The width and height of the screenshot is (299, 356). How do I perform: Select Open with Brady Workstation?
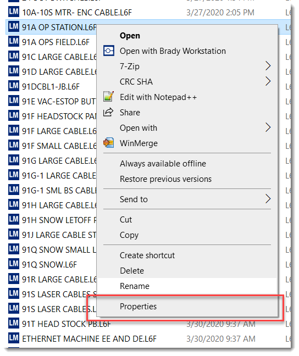173,51
